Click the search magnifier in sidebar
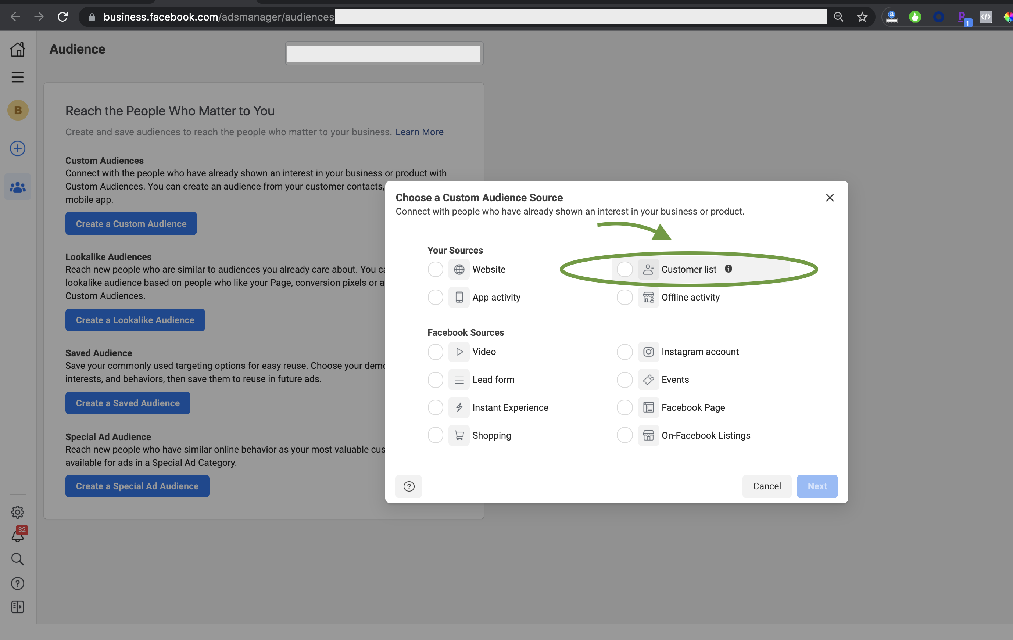This screenshot has height=640, width=1013. [18, 559]
